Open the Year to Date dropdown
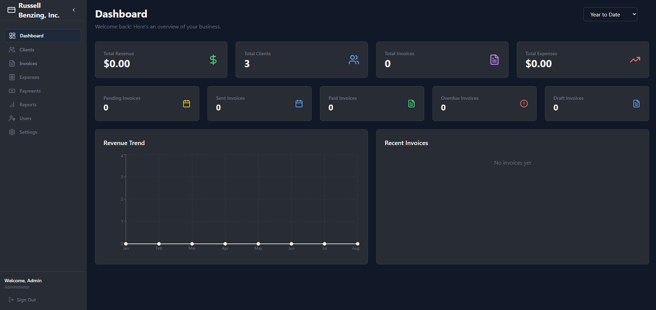 [x=610, y=14]
